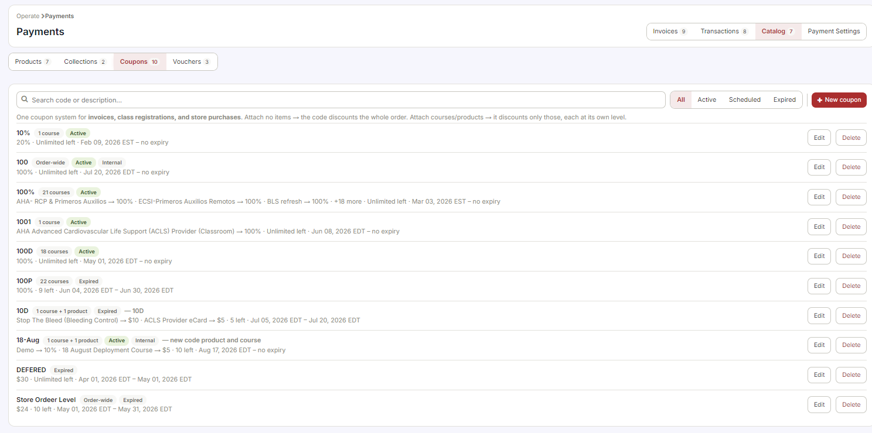Go to the Products sub-tab
This screenshot has width=872, height=433.
tap(33, 62)
